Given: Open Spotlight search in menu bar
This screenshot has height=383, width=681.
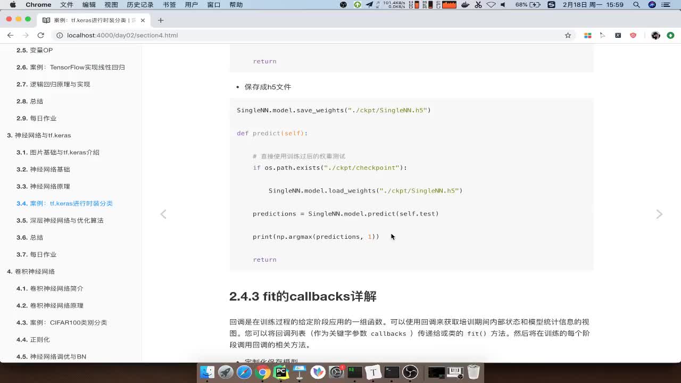Looking at the screenshot, I should pos(636,5).
